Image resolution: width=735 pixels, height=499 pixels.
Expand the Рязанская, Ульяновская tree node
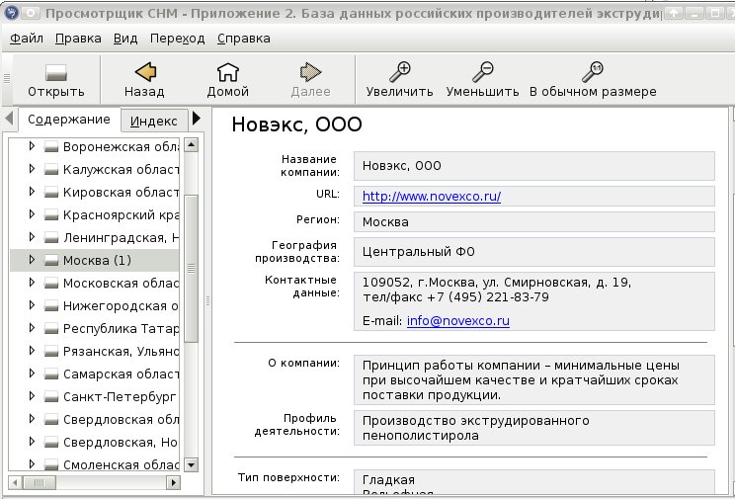pos(32,351)
